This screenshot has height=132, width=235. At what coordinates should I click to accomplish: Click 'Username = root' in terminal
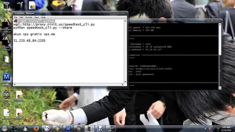(x=140, y=44)
